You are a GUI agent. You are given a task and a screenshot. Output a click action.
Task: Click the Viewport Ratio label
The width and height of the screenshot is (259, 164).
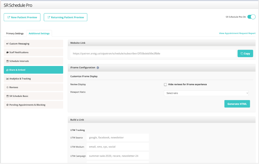pyautogui.click(x=78, y=92)
